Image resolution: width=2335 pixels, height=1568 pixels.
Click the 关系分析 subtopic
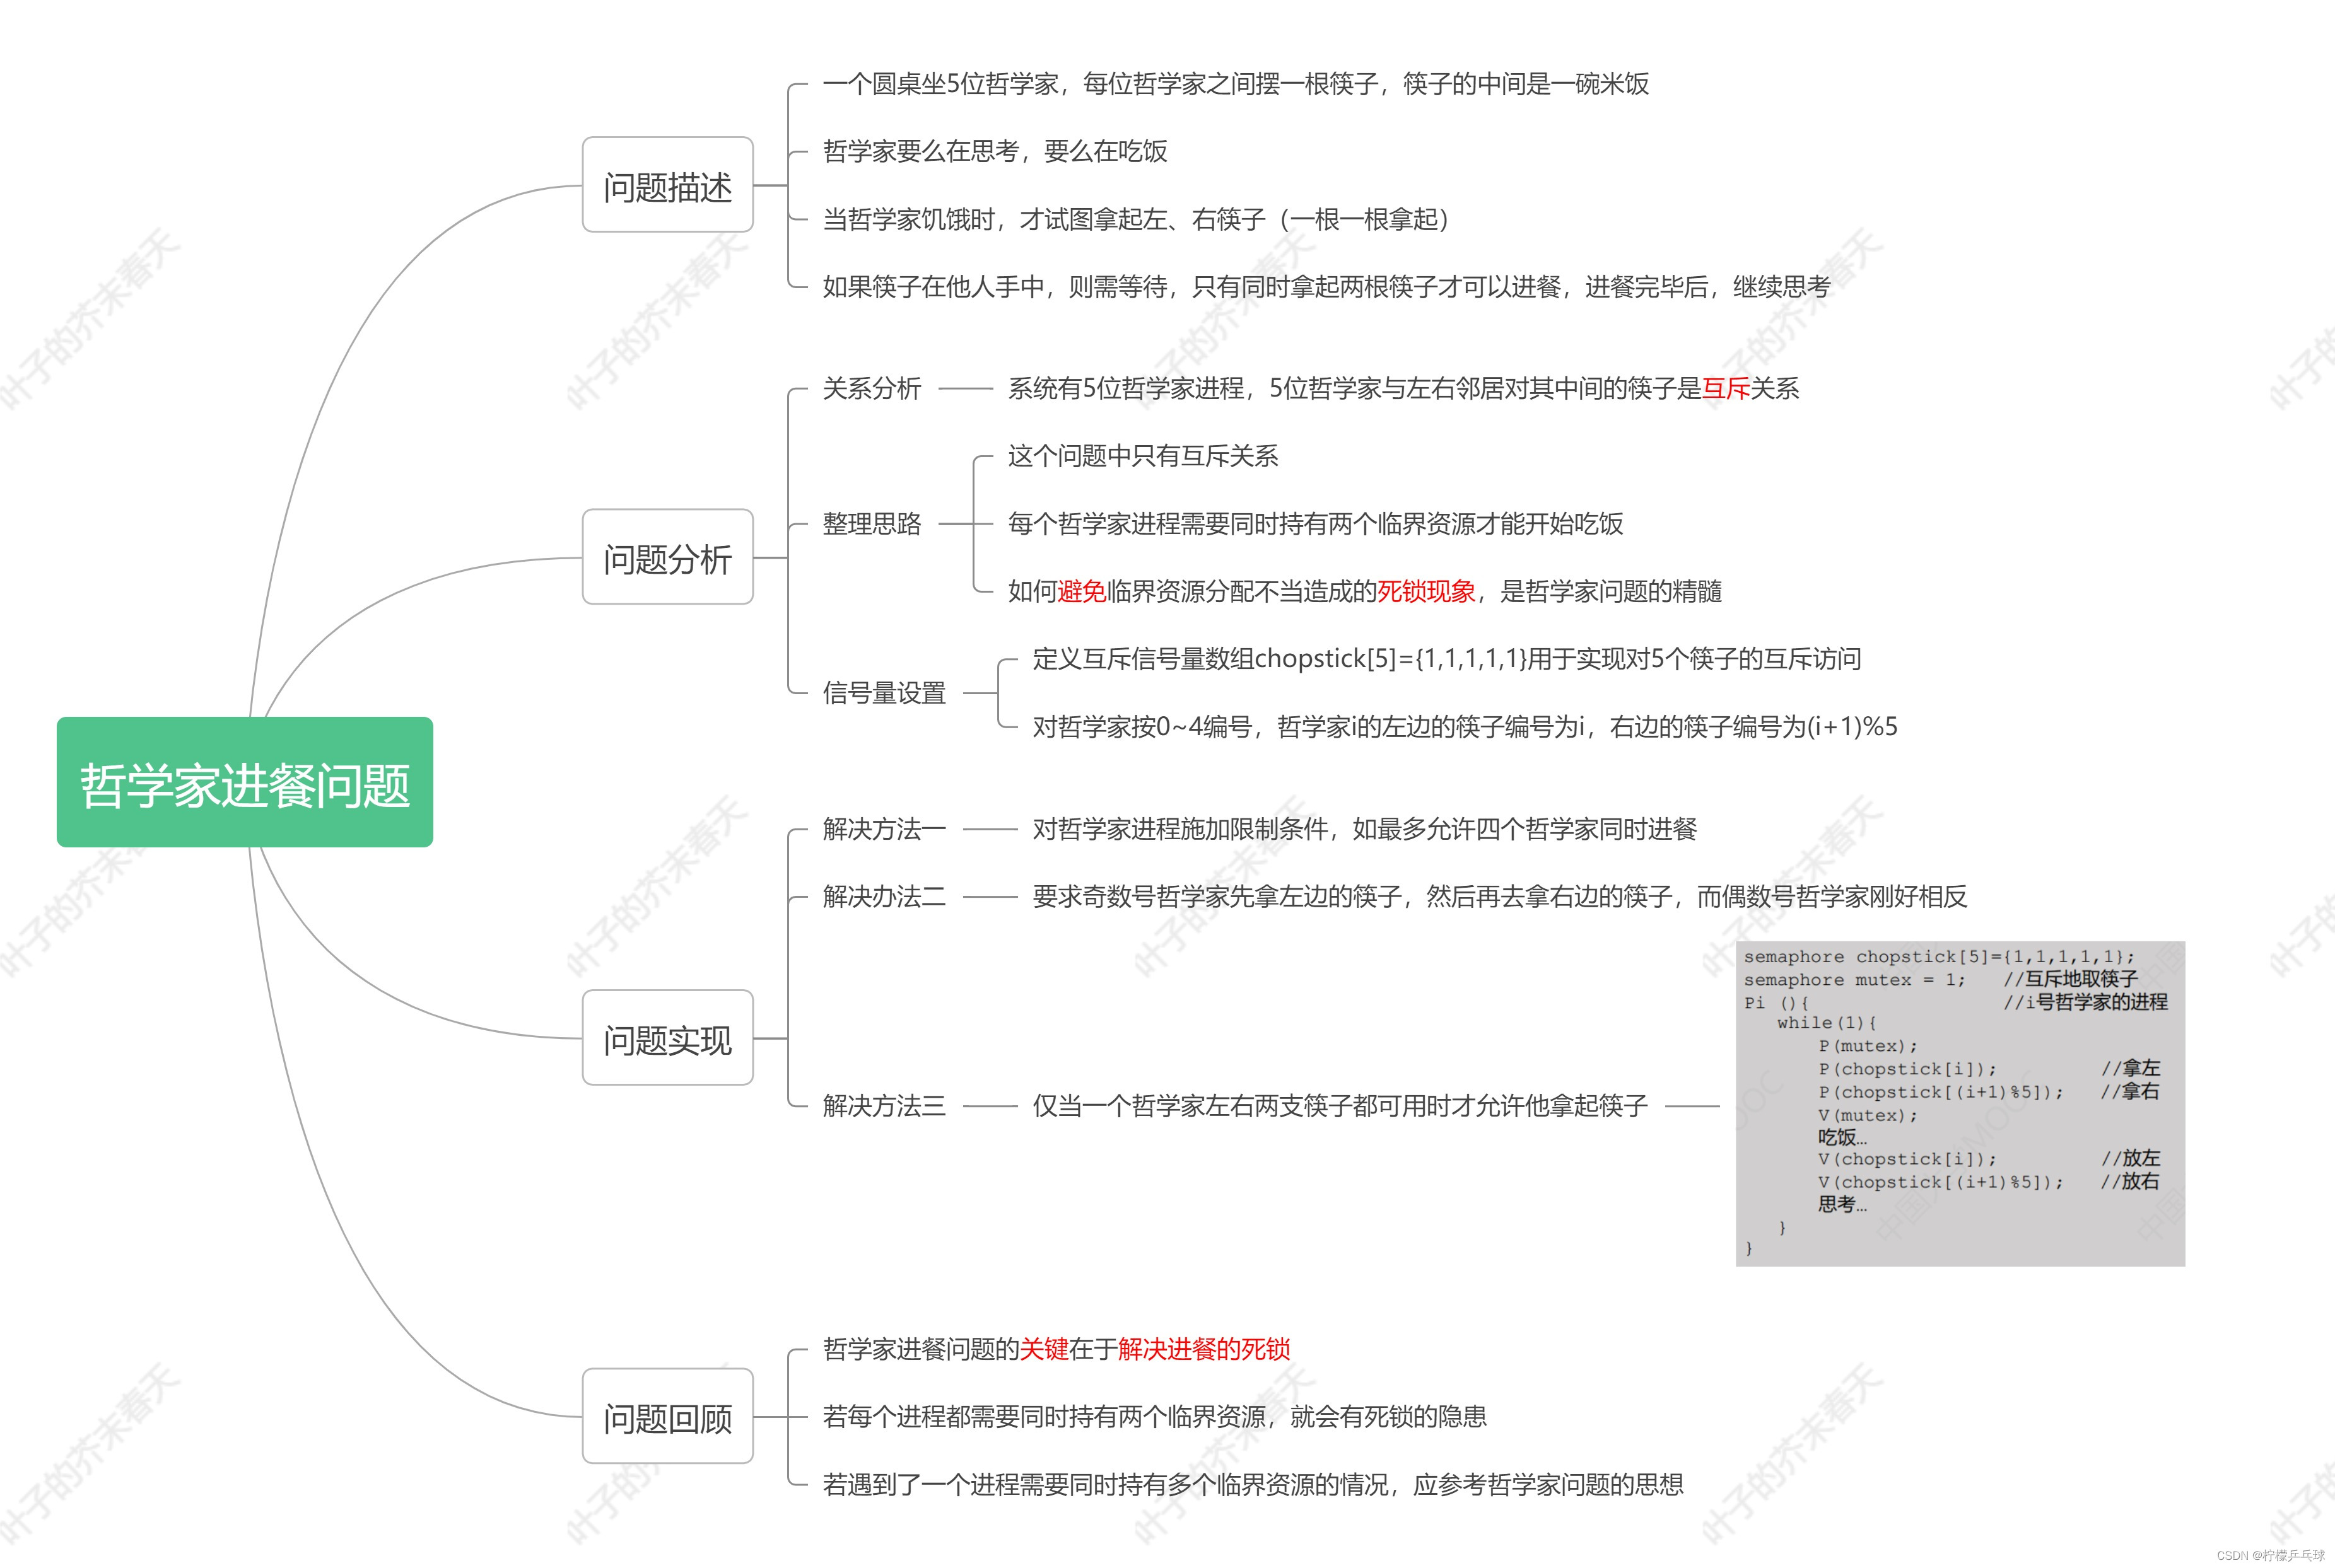click(x=872, y=388)
